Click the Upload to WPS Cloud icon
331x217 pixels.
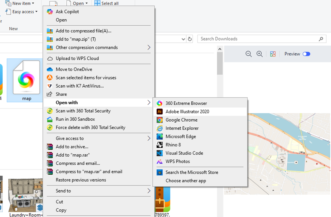[x=50, y=58]
